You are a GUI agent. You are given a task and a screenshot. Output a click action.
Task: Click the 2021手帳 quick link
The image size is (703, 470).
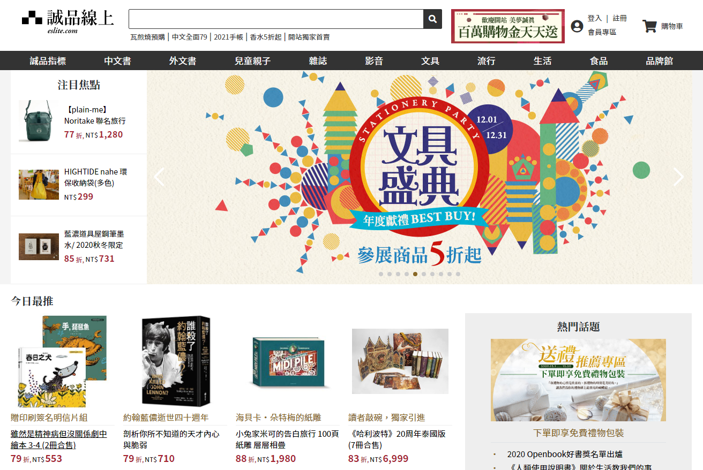coord(228,37)
